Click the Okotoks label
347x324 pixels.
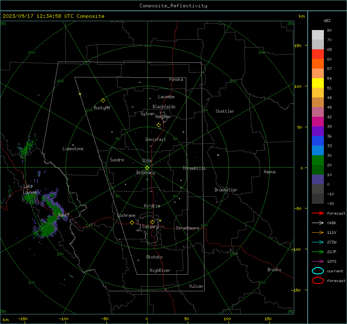coord(154,257)
